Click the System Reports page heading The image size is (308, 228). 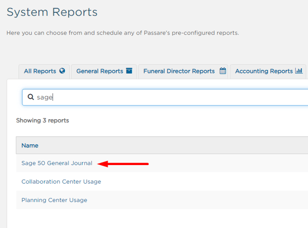coord(52,12)
